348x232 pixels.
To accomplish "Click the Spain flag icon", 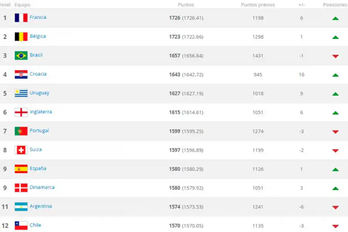I will (20, 169).
